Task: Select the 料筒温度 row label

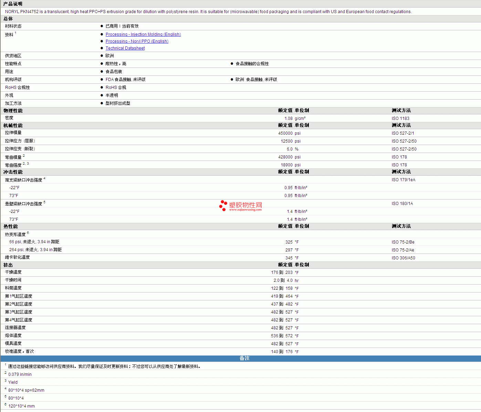Action: pyautogui.click(x=13, y=288)
